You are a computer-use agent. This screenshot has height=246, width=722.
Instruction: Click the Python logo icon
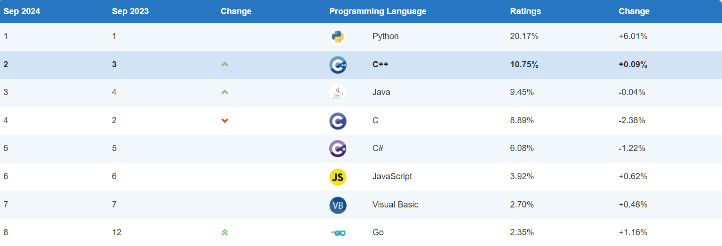pyautogui.click(x=338, y=37)
